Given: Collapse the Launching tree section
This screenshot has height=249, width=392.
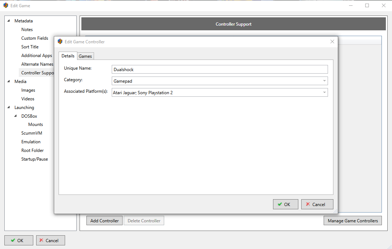Looking at the screenshot, I should pos(9,108).
